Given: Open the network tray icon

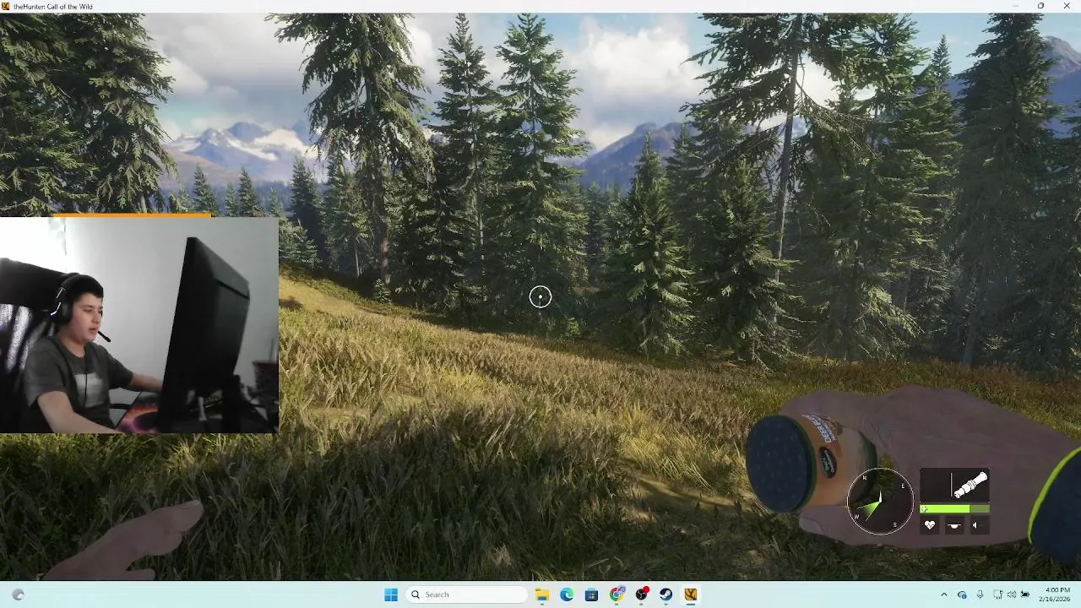Looking at the screenshot, I should [997, 594].
